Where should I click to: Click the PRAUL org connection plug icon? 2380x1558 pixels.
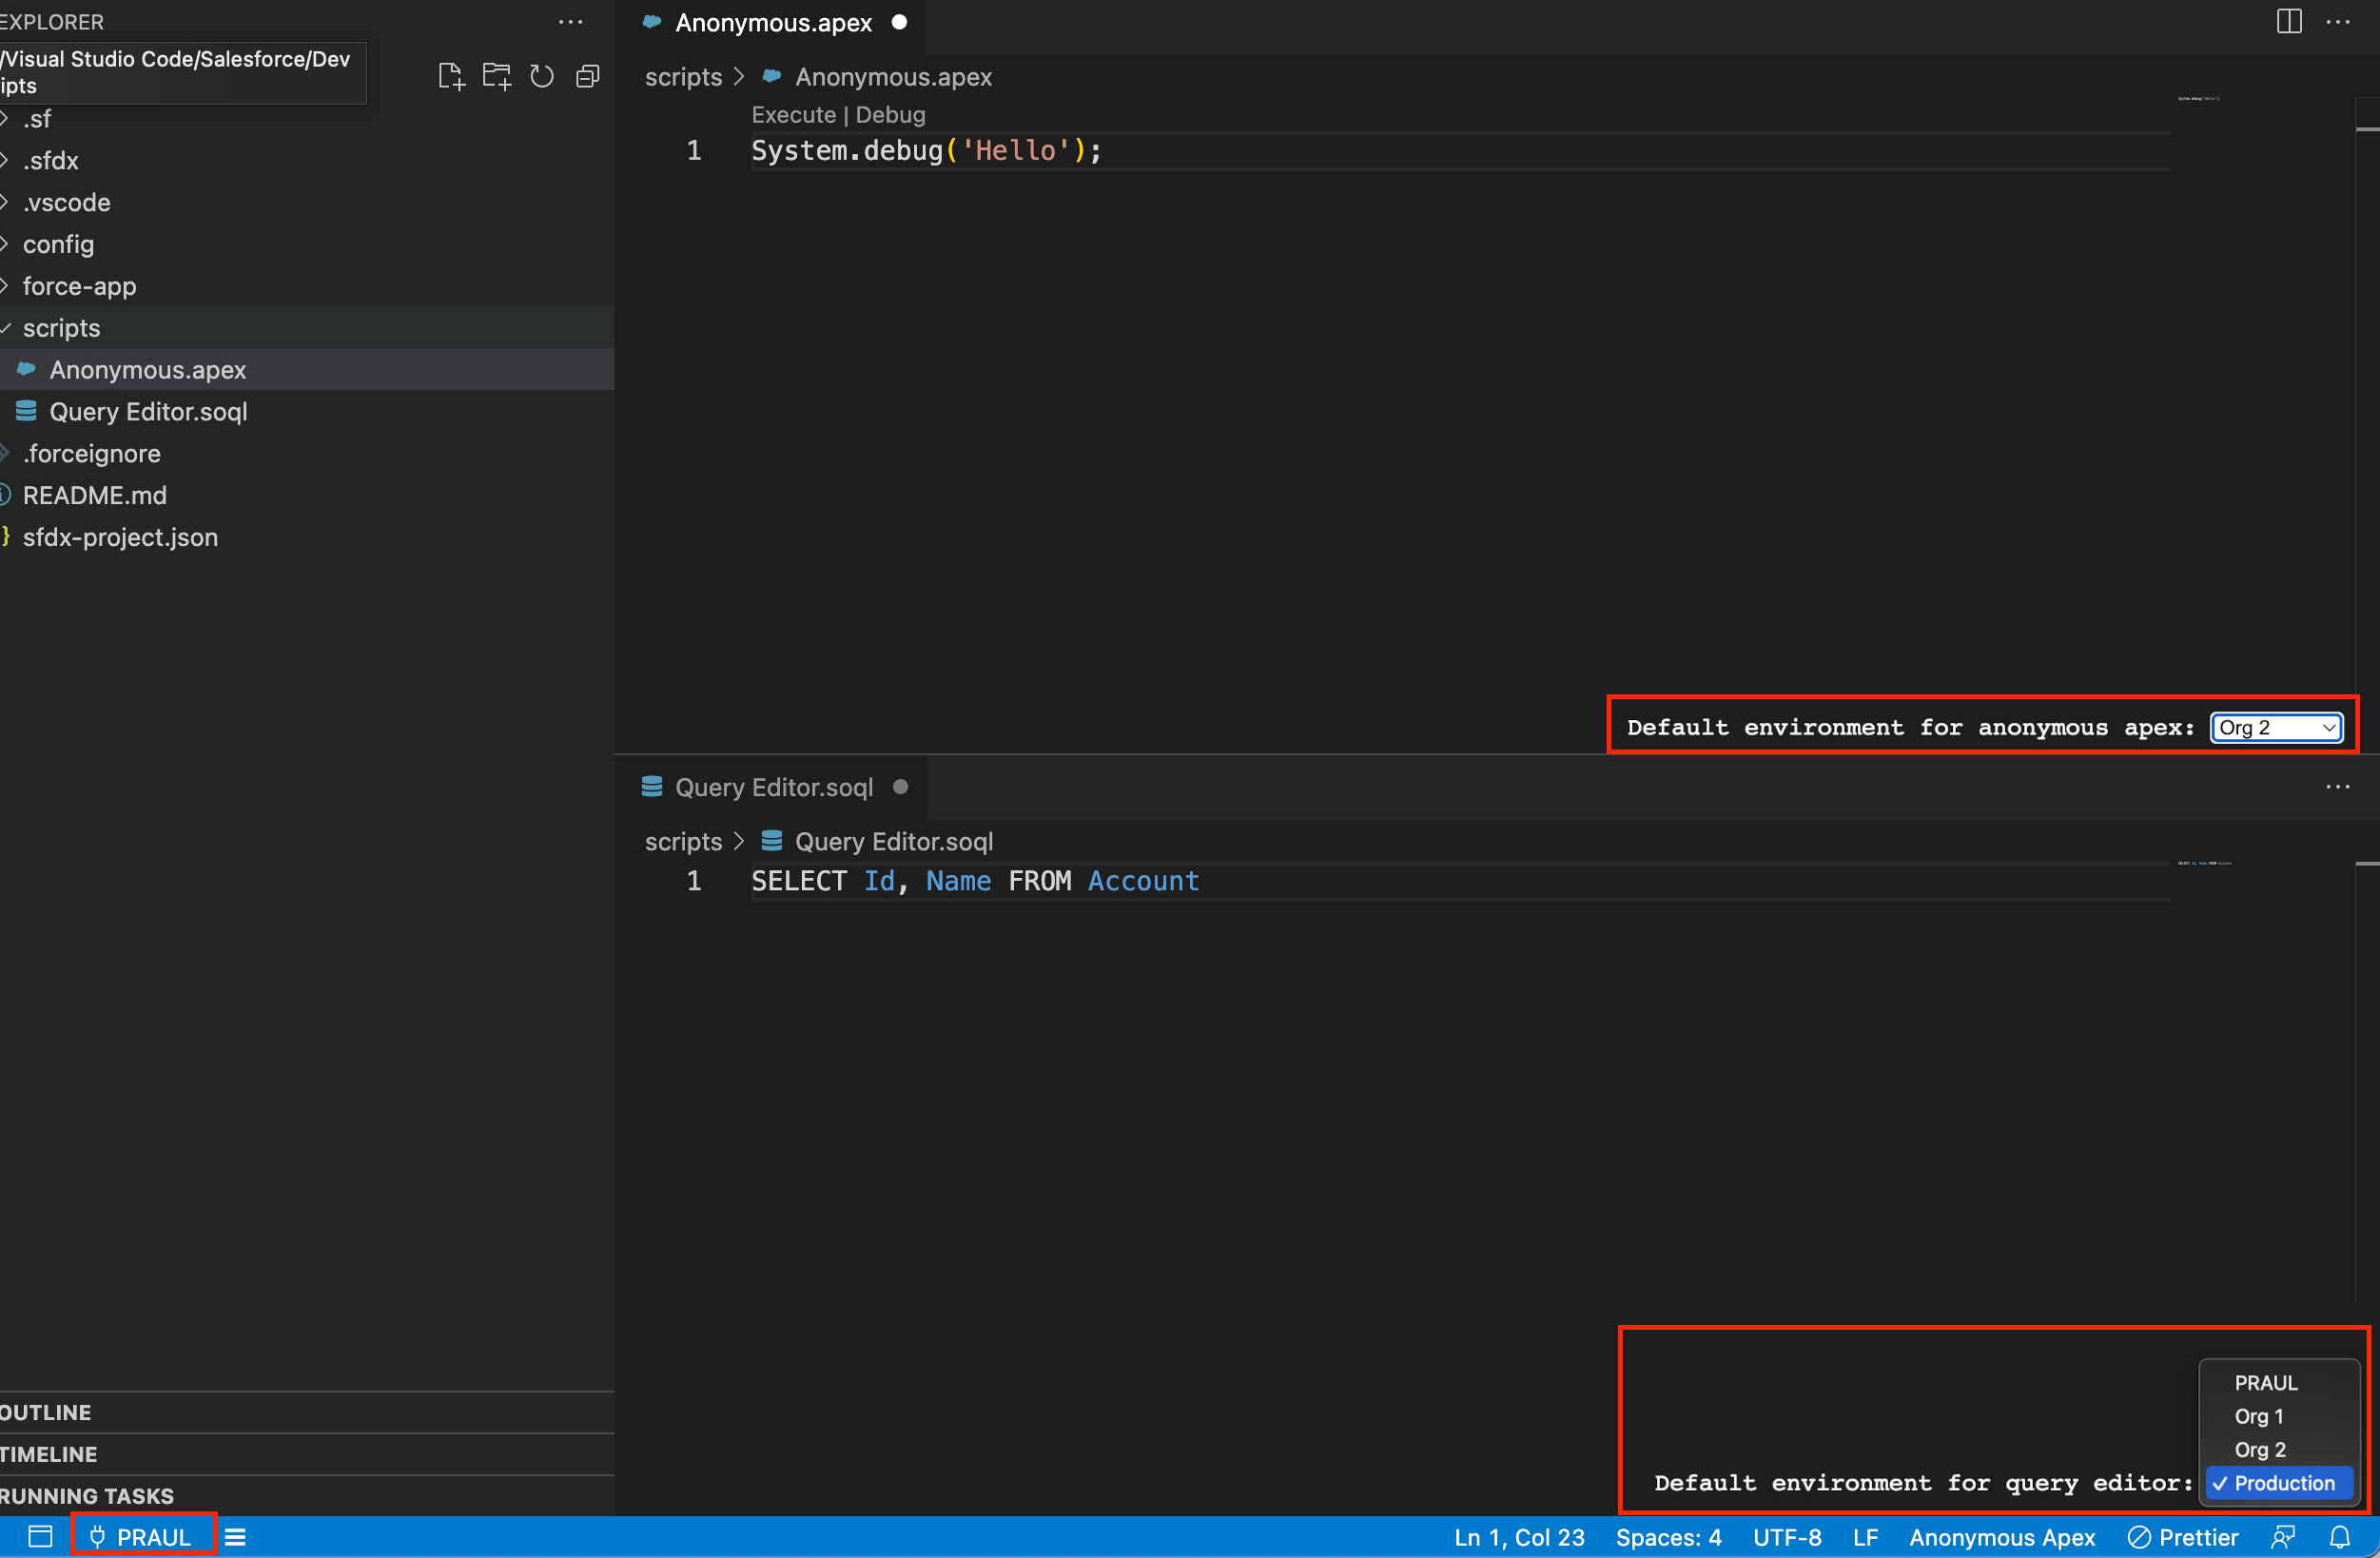98,1536
